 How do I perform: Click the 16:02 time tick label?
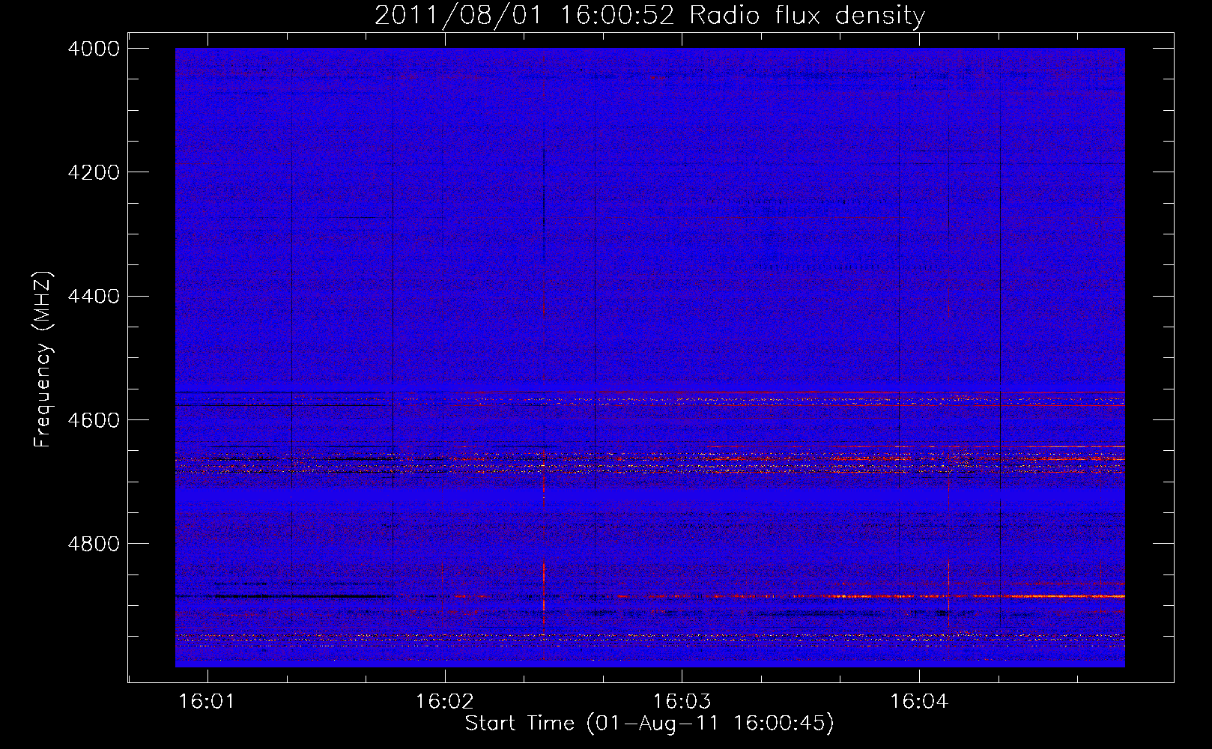pos(445,702)
